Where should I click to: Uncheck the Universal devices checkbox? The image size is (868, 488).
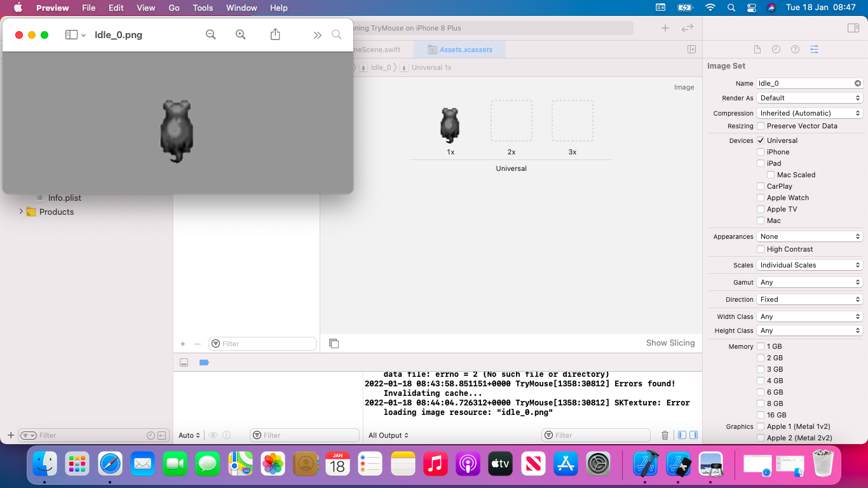(761, 140)
